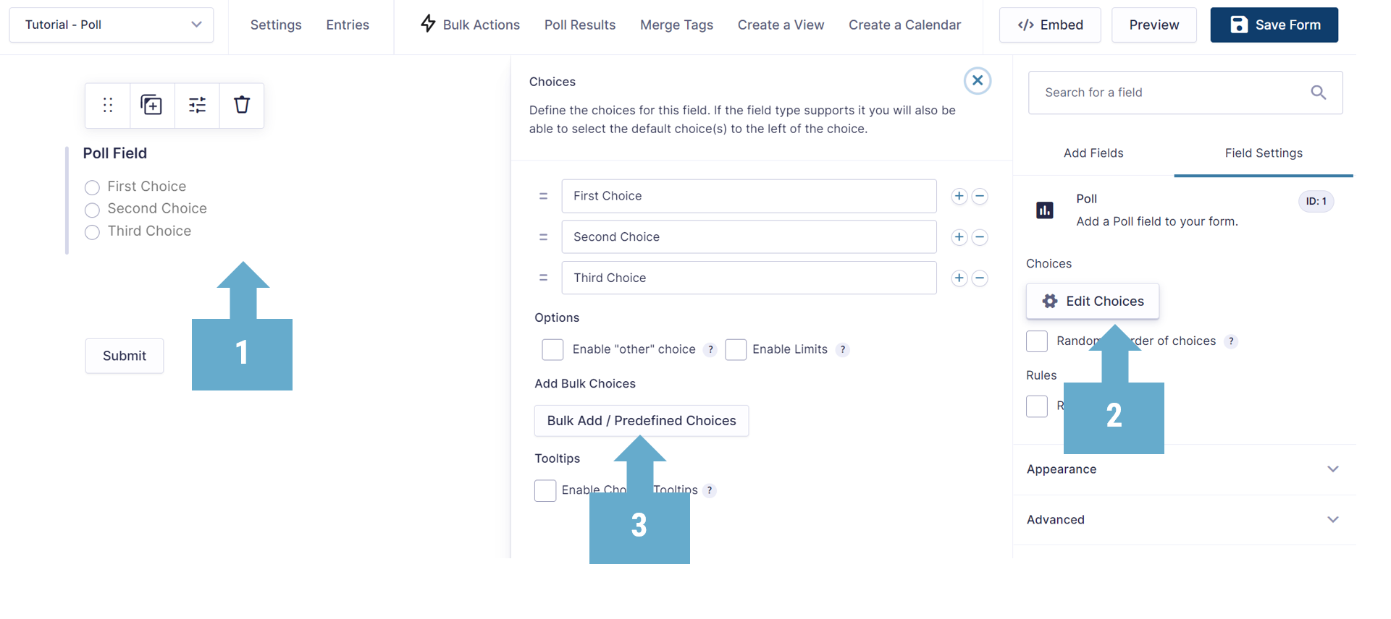Duplicate the Poll field using the duplicate icon
The image size is (1391, 619).
[x=151, y=106]
